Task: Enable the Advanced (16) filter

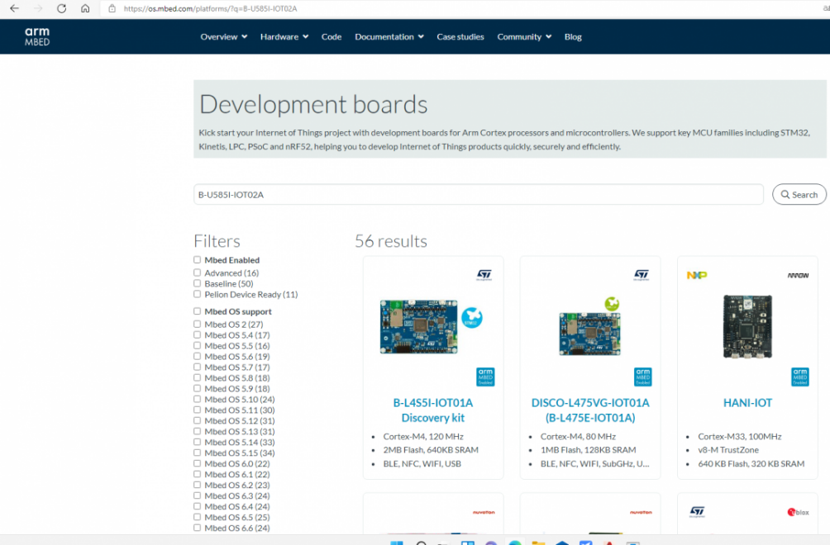Action: 197,272
